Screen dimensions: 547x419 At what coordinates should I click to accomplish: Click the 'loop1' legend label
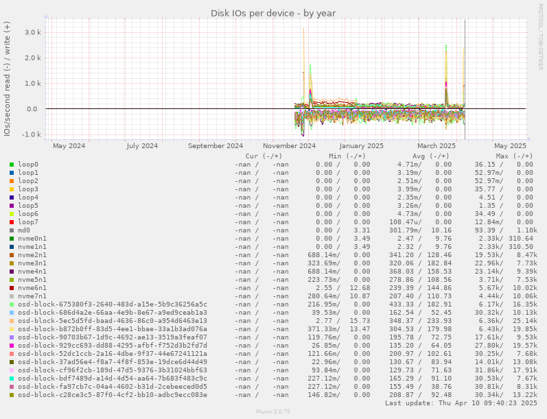pyautogui.click(x=28, y=173)
